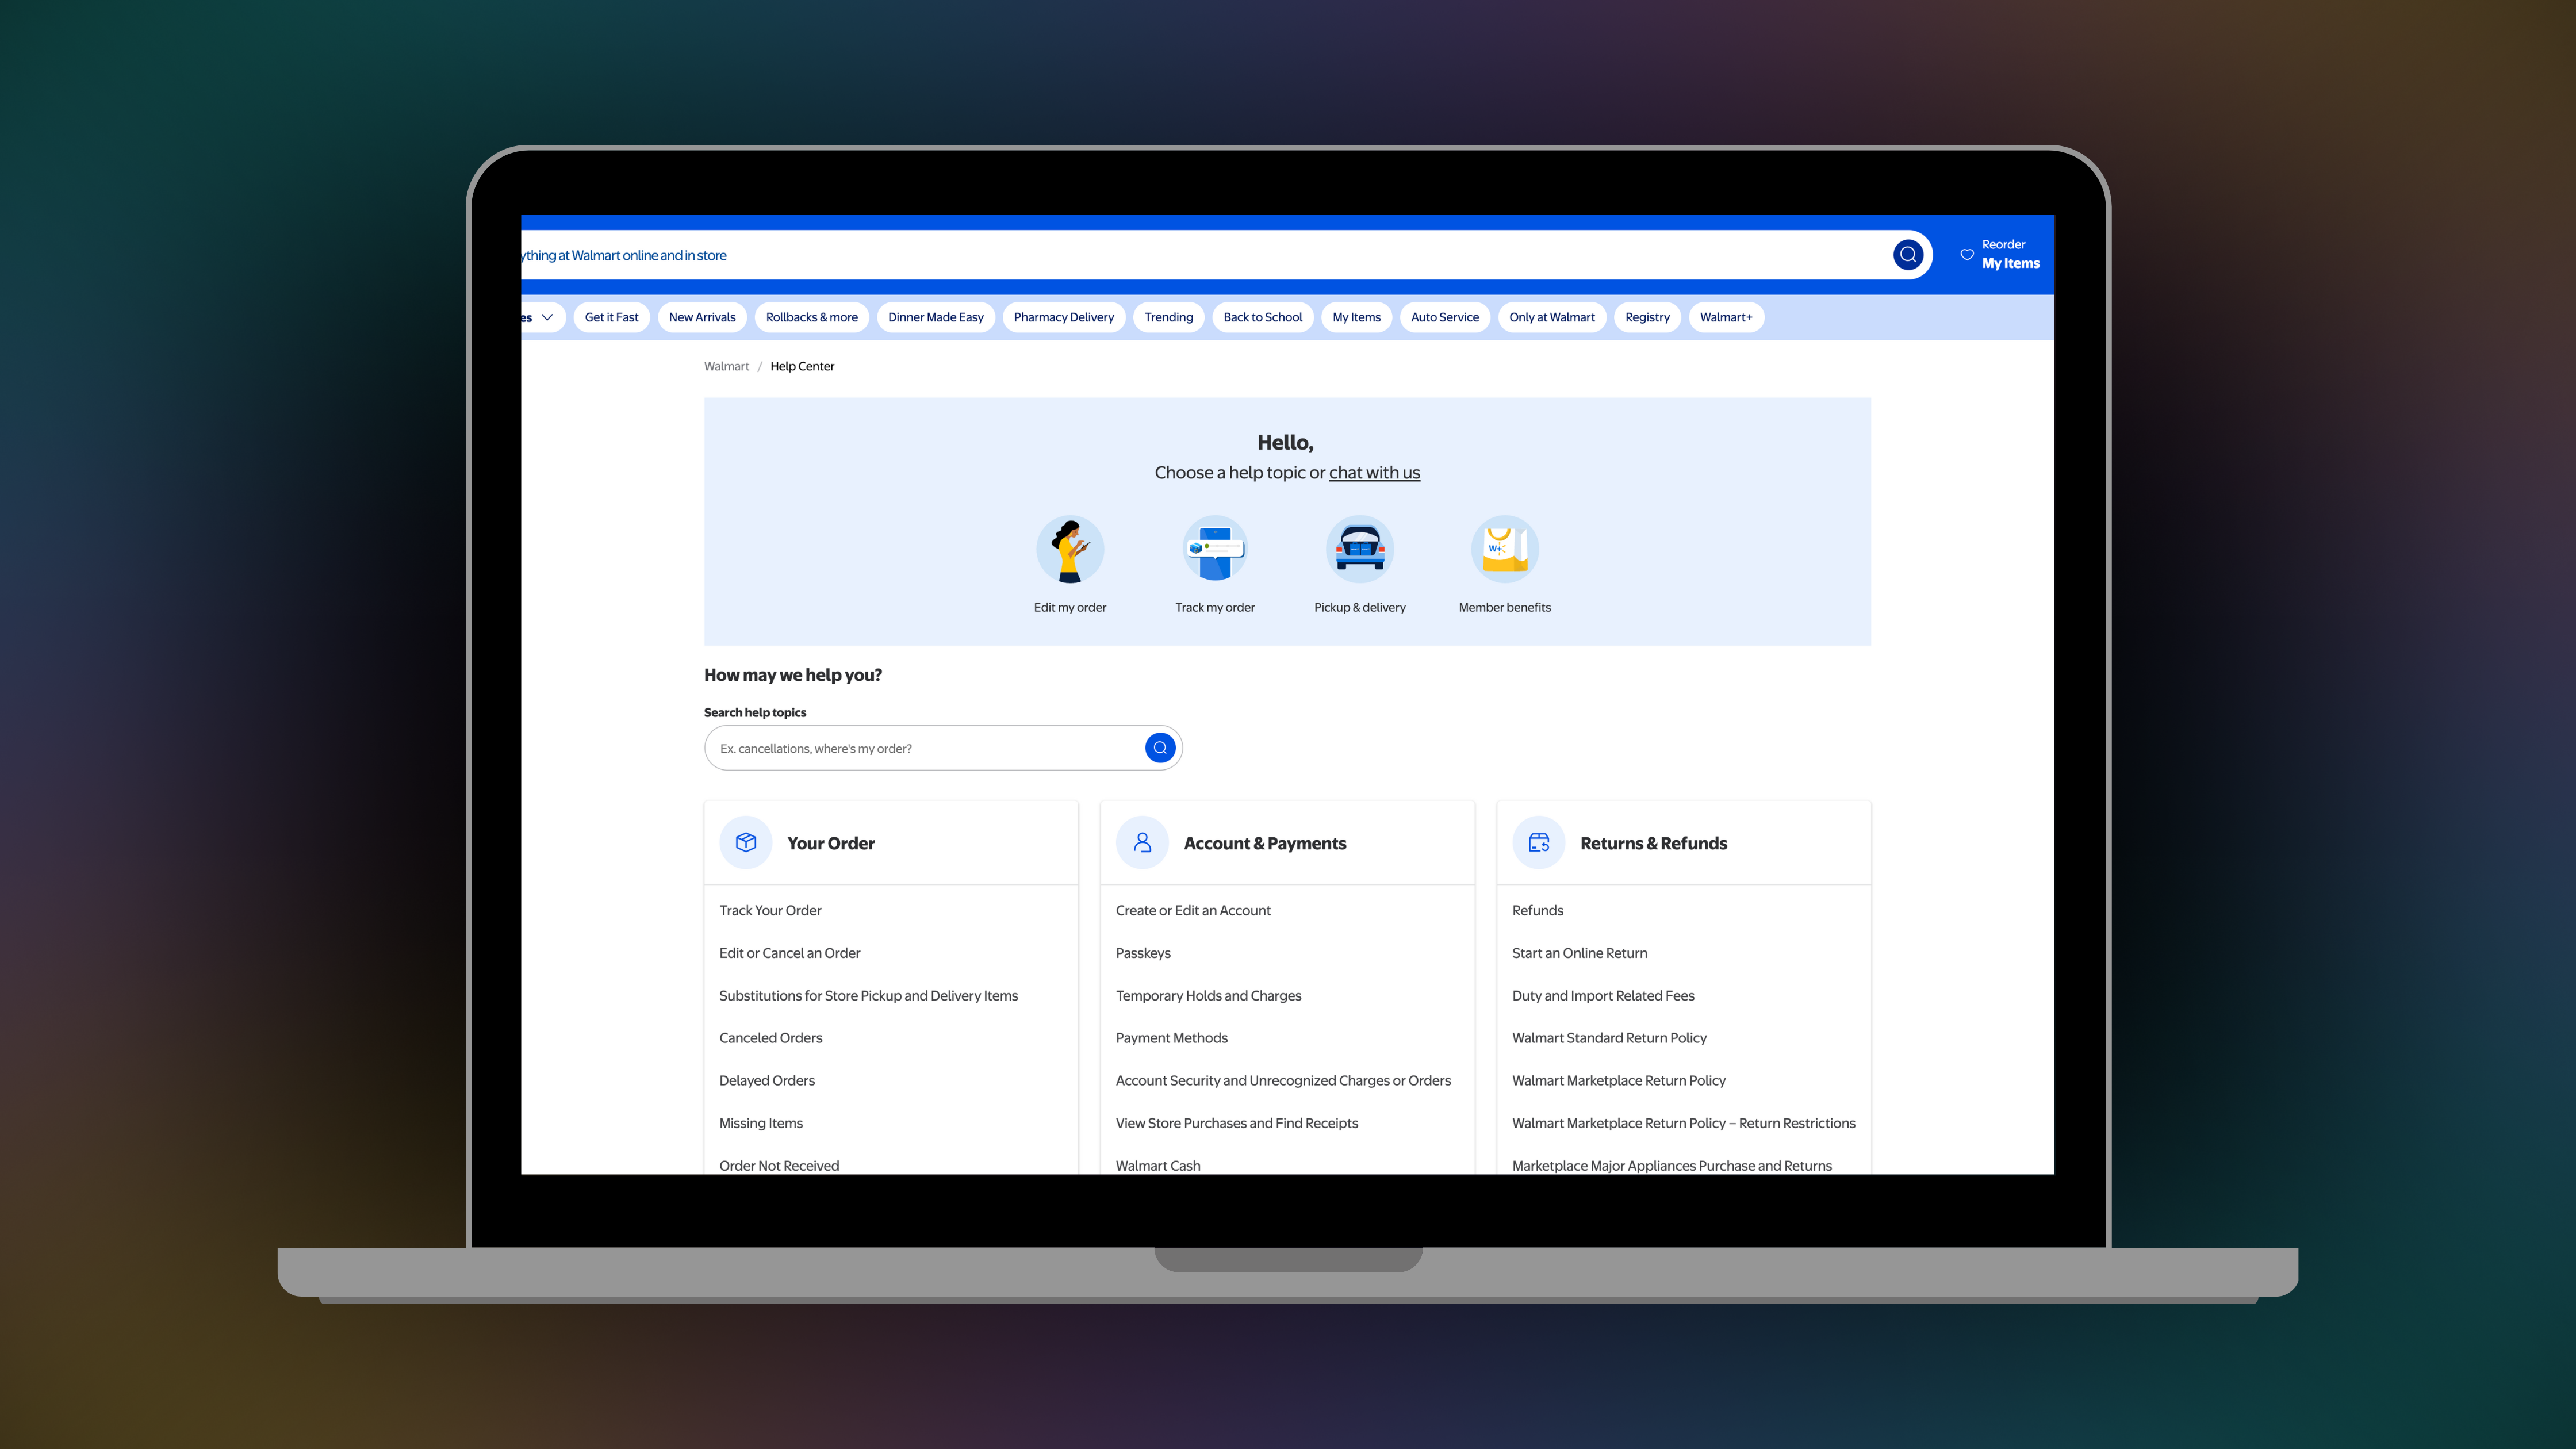This screenshot has height=1449, width=2576.
Task: Open the Payment Methods help topic
Action: point(1171,1038)
